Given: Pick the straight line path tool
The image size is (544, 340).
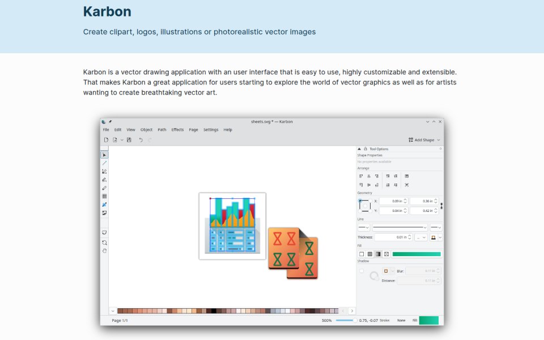Looking at the screenshot, I should coord(104,163).
